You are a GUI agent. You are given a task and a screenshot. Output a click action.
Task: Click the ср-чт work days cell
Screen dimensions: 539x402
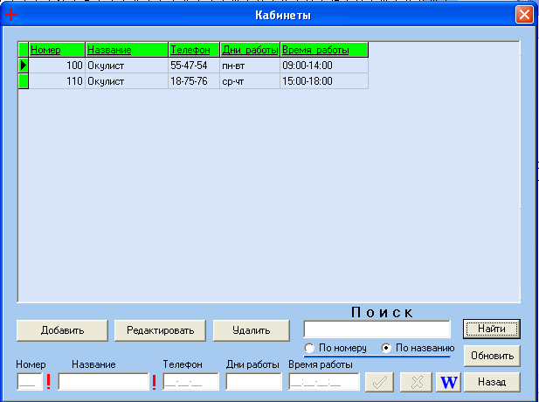[250, 81]
